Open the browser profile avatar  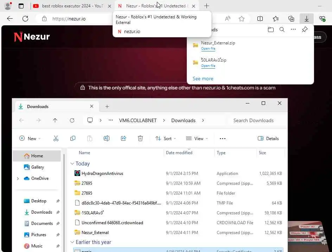click(x=8, y=6)
